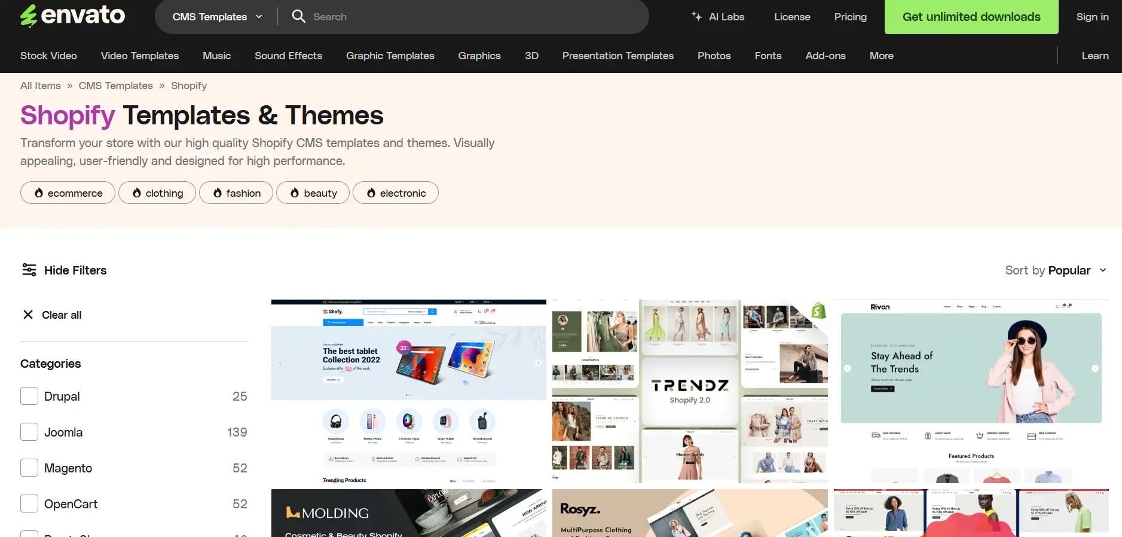Open the Pricing link
The height and width of the screenshot is (537, 1122).
coord(850,17)
